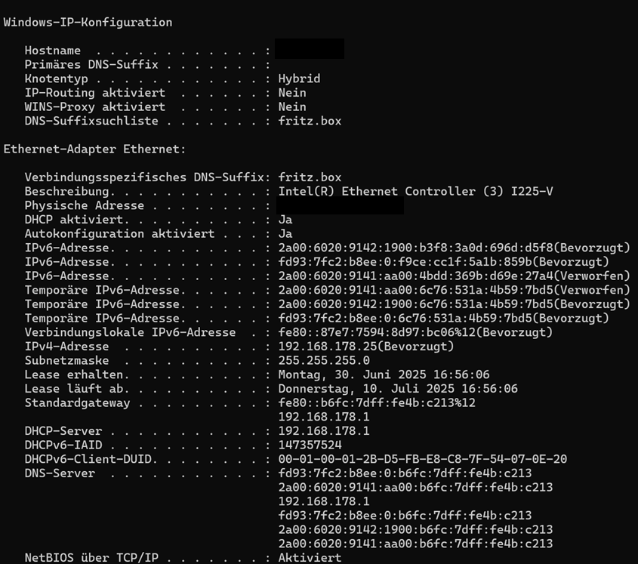Click the DHCPv6-Client-DUID value
Screen dimensions: 638x564
click(423, 459)
